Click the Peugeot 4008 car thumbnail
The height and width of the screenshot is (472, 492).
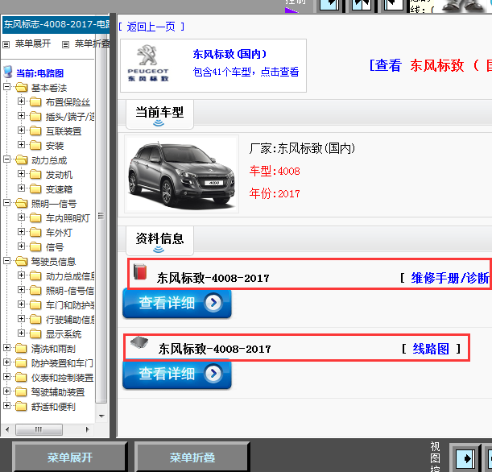[181, 174]
